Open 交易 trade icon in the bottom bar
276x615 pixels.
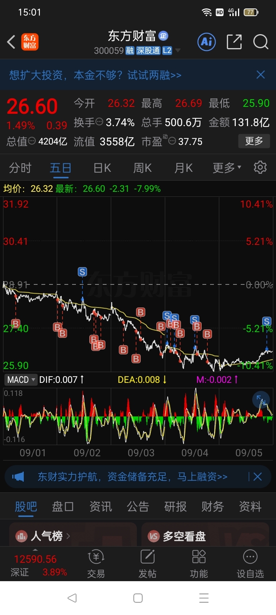coord(96,557)
